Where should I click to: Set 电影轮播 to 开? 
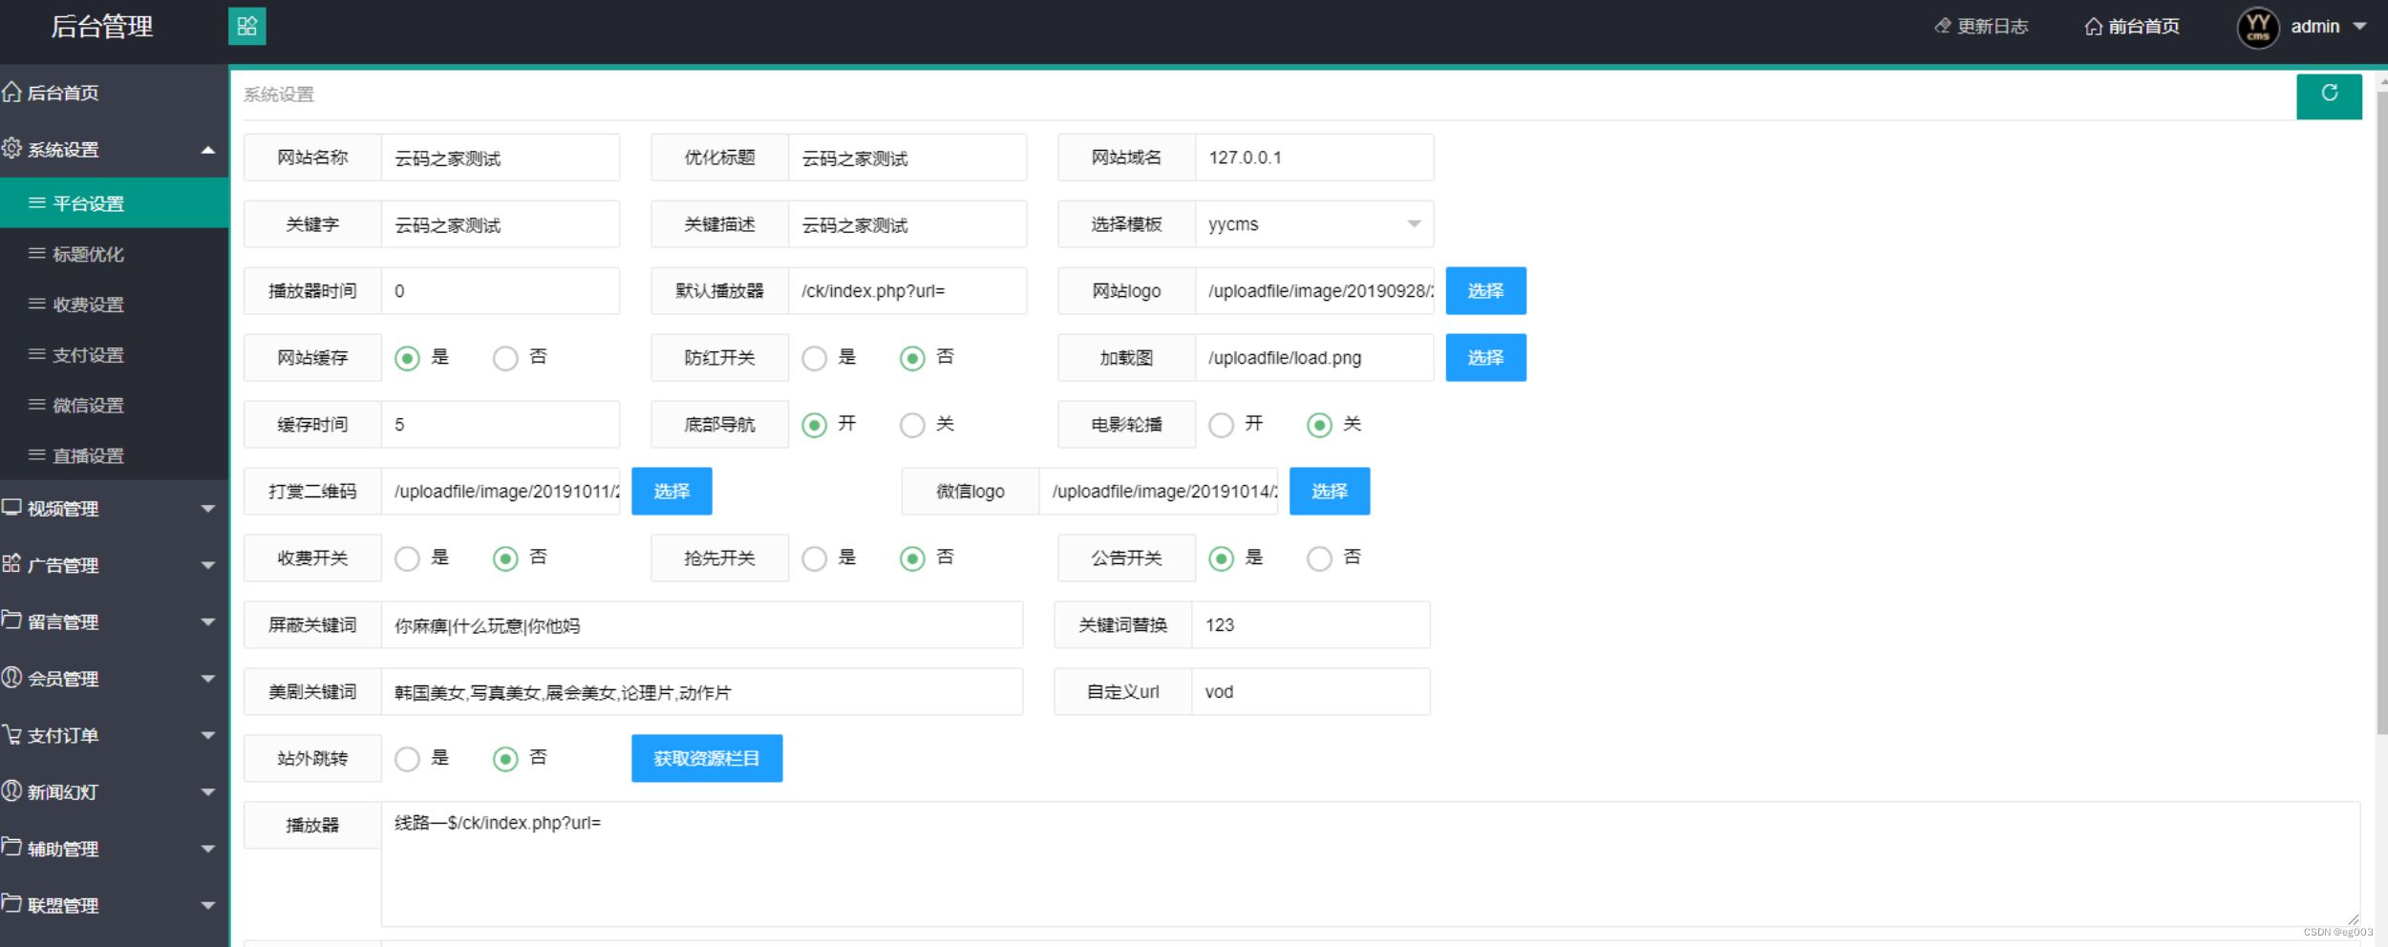tap(1221, 424)
